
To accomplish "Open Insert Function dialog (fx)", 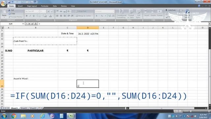I will pos(36,24).
